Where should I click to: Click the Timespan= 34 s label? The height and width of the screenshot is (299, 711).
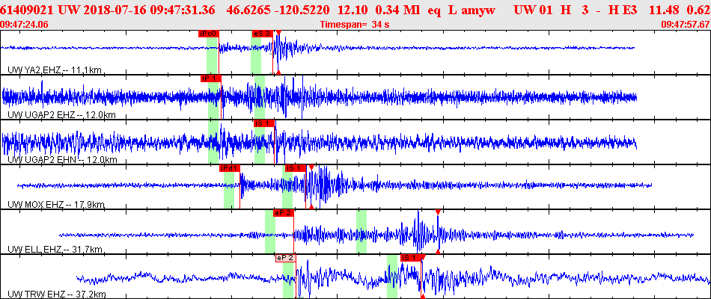(355, 25)
